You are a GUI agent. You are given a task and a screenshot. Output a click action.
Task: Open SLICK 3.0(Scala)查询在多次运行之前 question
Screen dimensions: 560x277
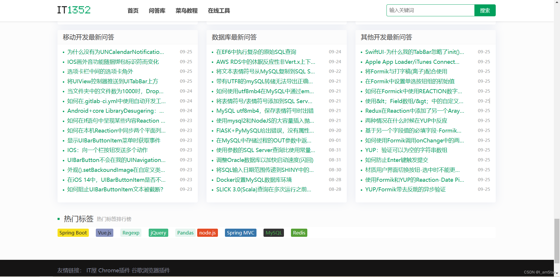pos(264,189)
